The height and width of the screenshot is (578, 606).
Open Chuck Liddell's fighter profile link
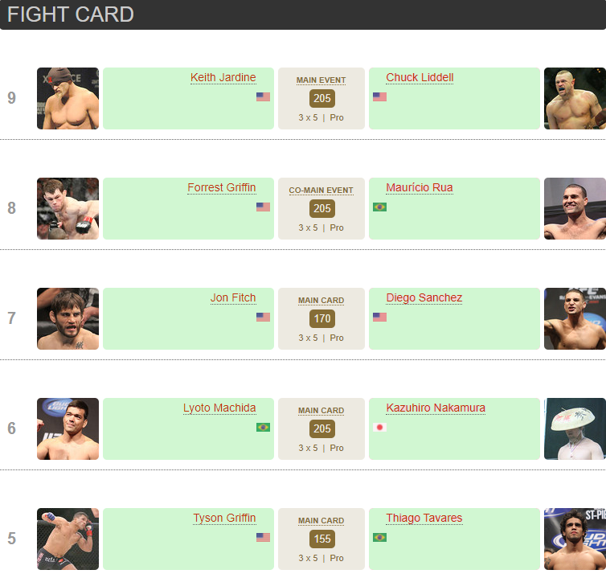[420, 78]
